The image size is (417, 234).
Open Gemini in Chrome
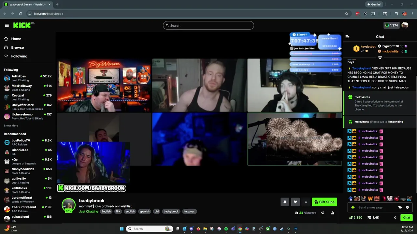click(374, 5)
